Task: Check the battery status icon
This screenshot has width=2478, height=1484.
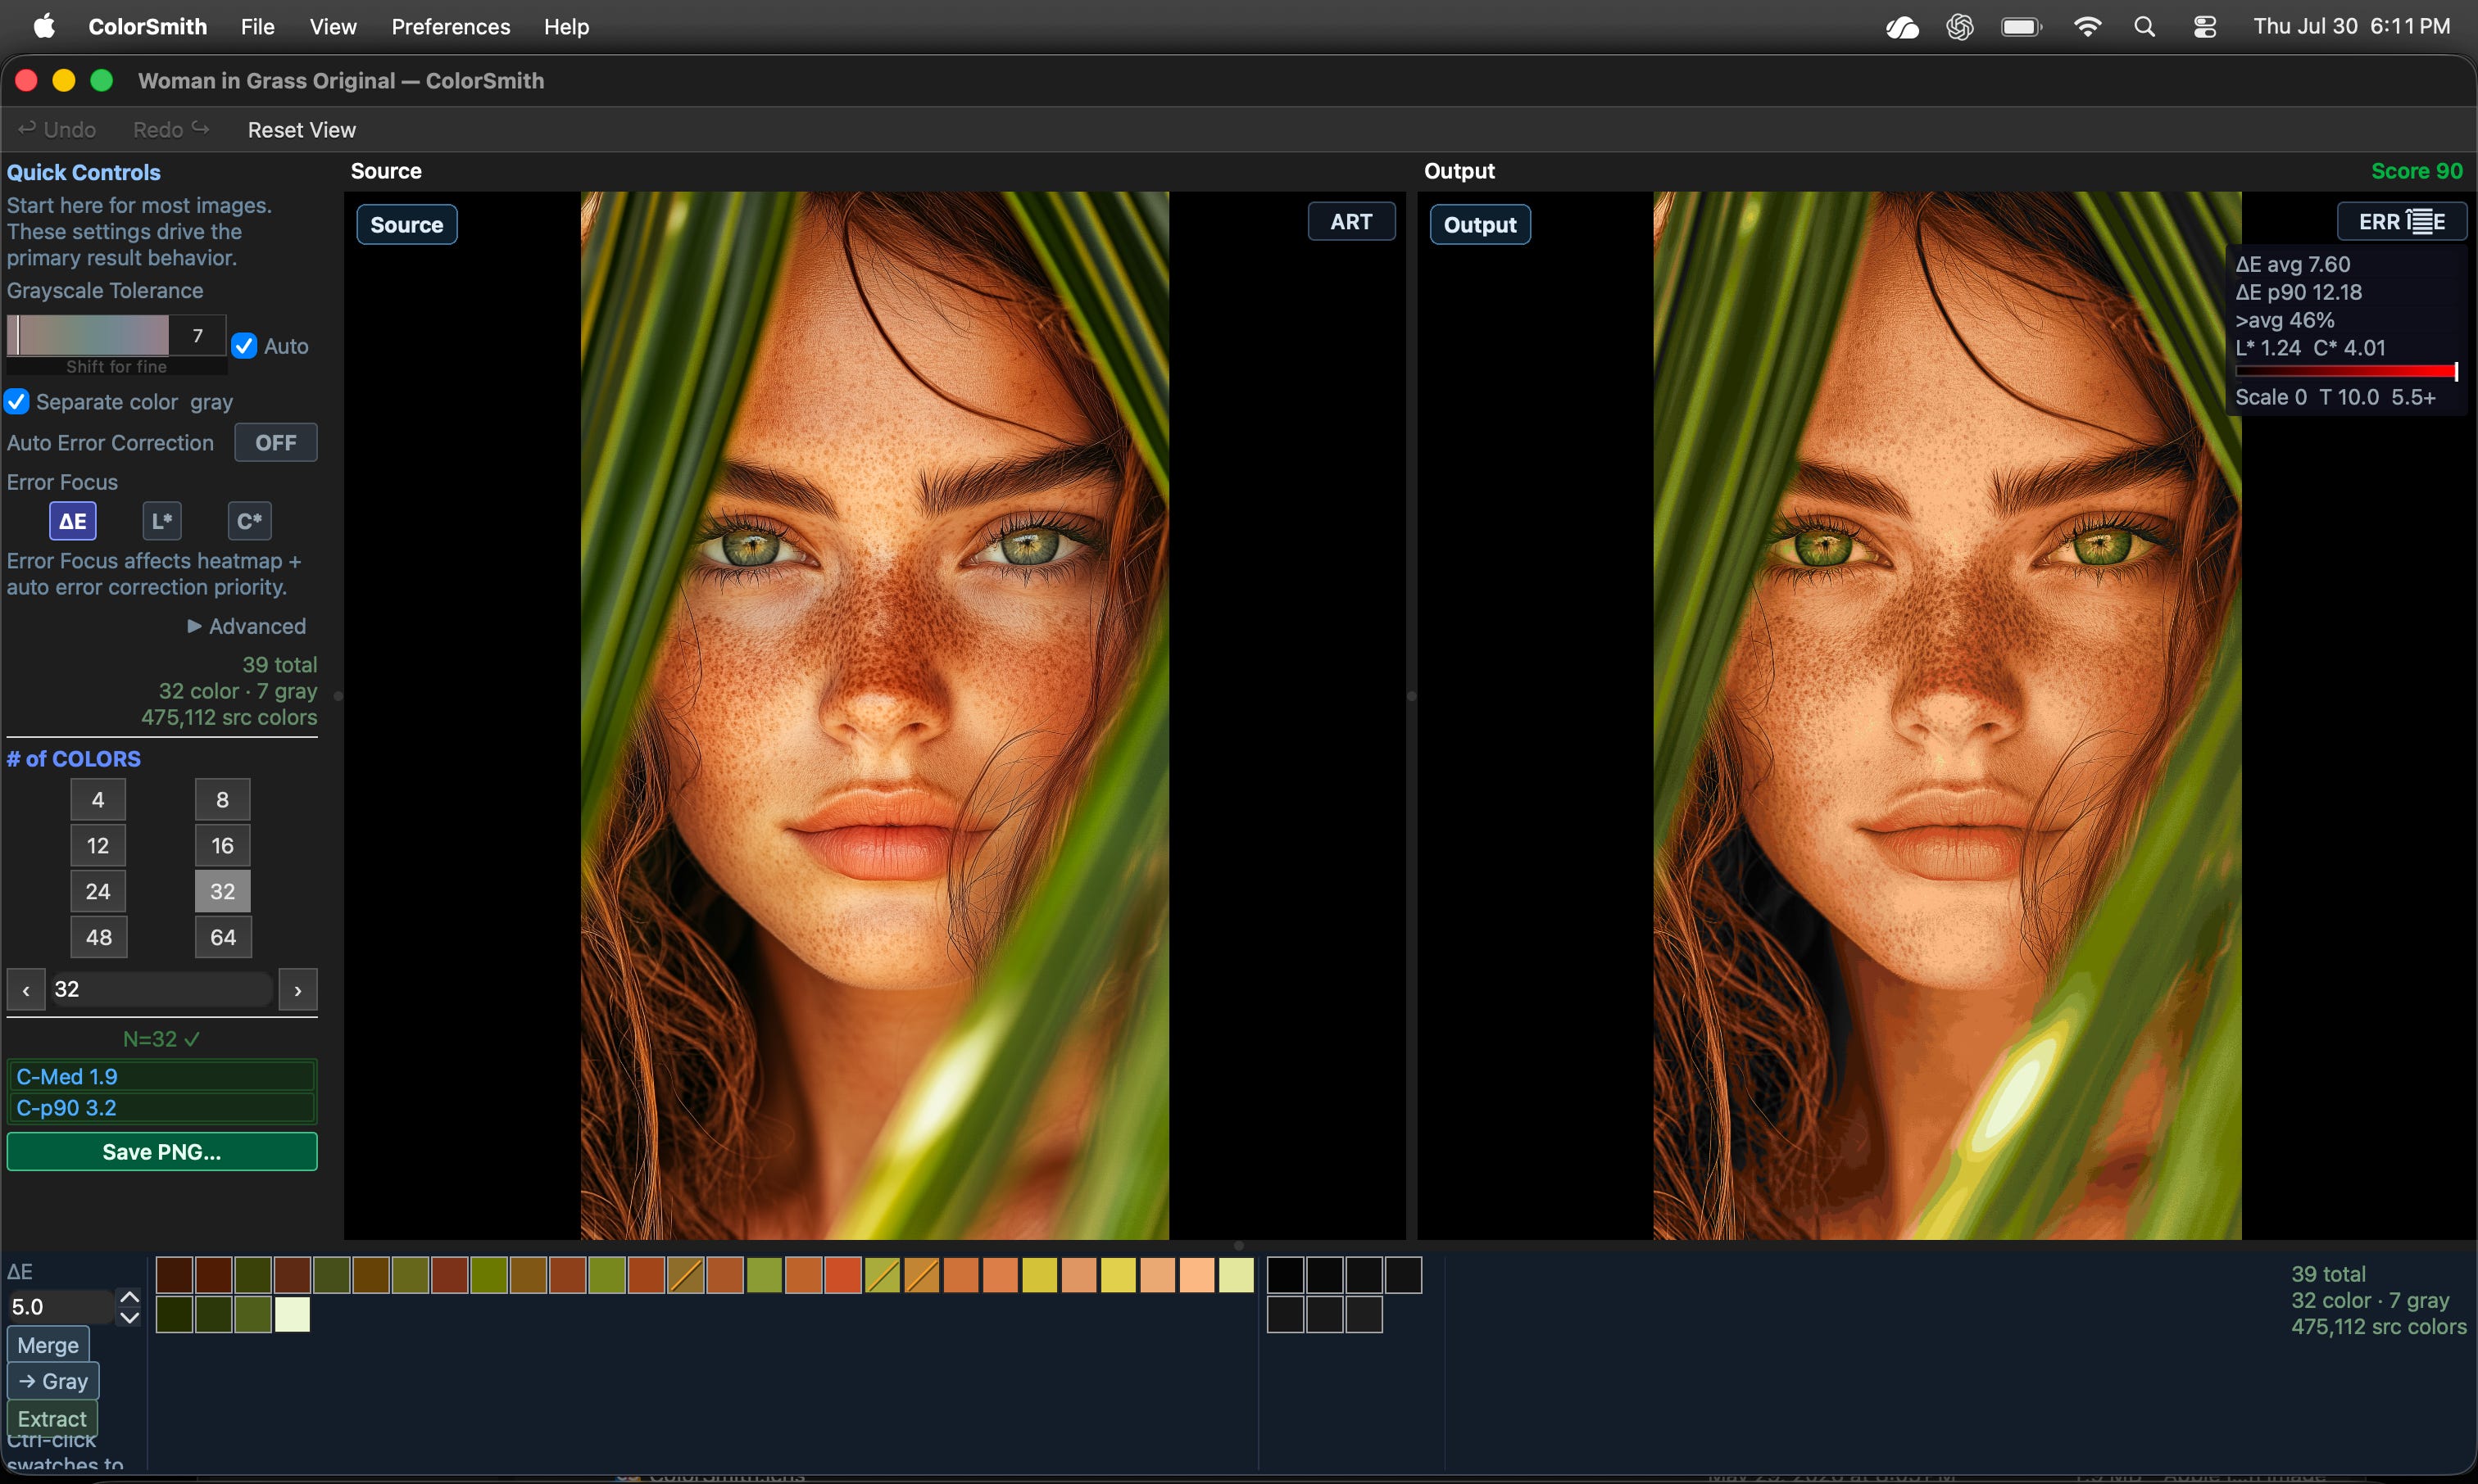Action: (2022, 27)
